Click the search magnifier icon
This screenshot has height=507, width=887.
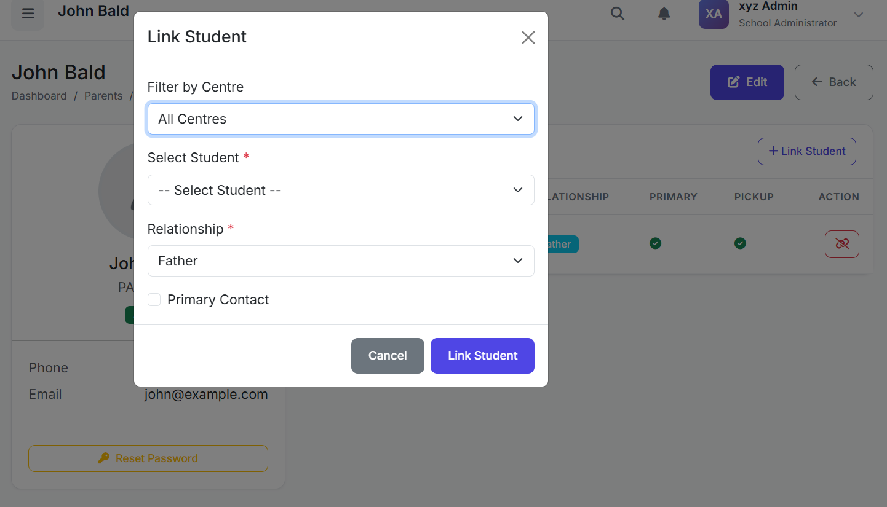617,14
